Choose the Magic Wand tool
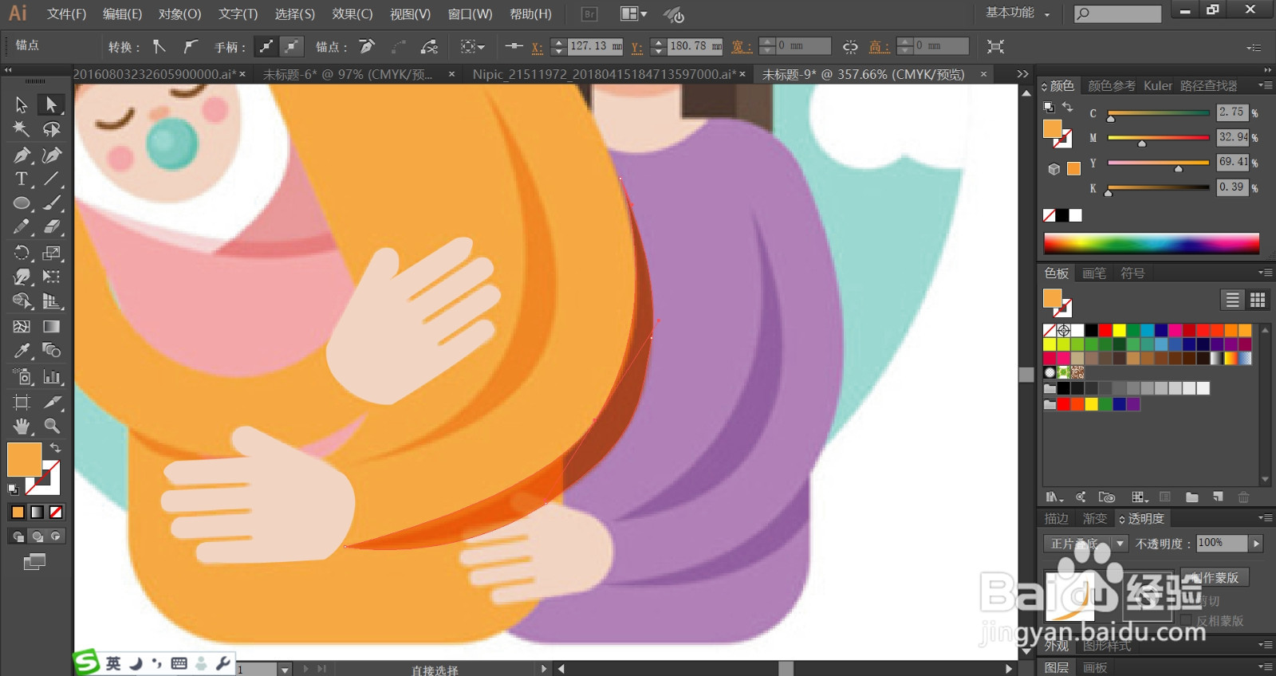This screenshot has width=1276, height=676. click(22, 129)
